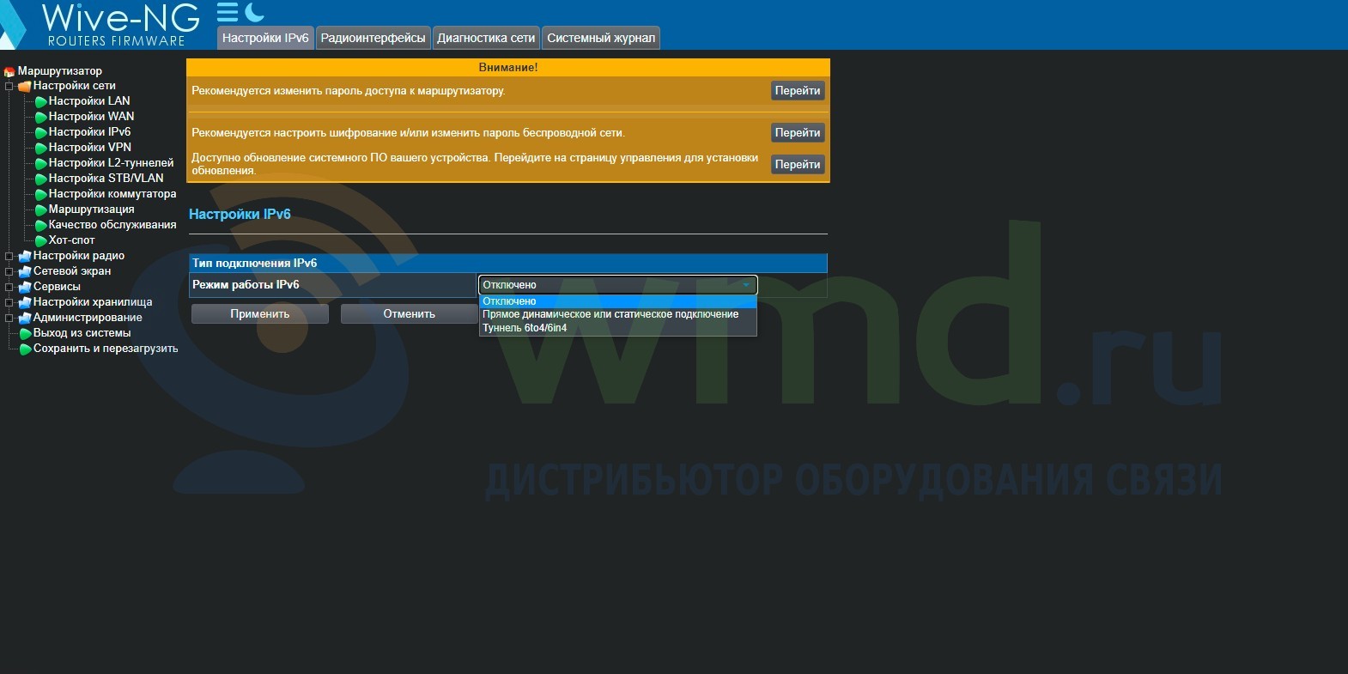Image resolution: width=1348 pixels, height=674 pixels.
Task: Click folder icon beside Сервисы
Action: (x=25, y=287)
